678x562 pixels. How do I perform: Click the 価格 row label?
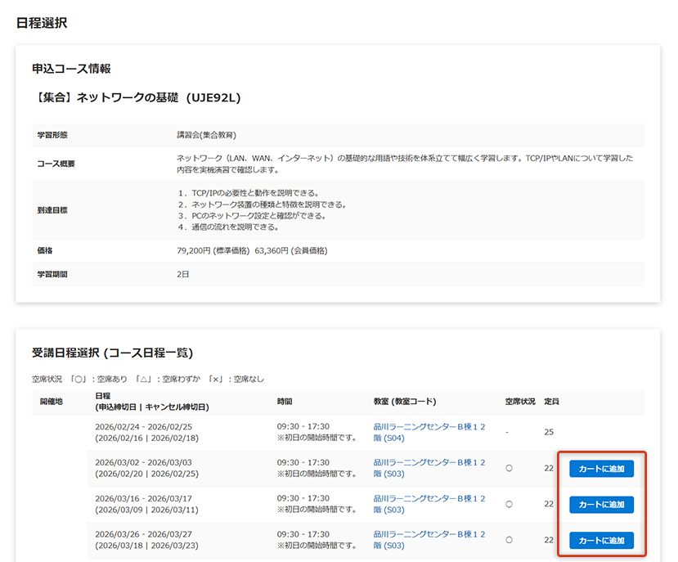45,250
